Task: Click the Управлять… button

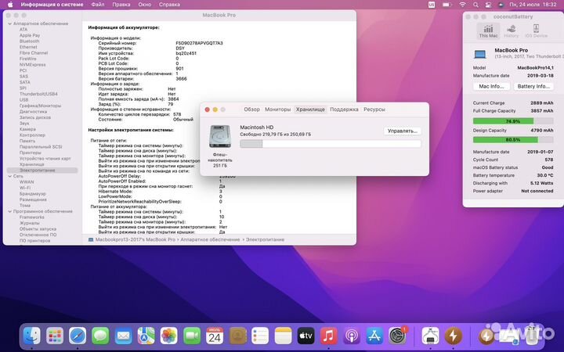Action: [x=402, y=131]
